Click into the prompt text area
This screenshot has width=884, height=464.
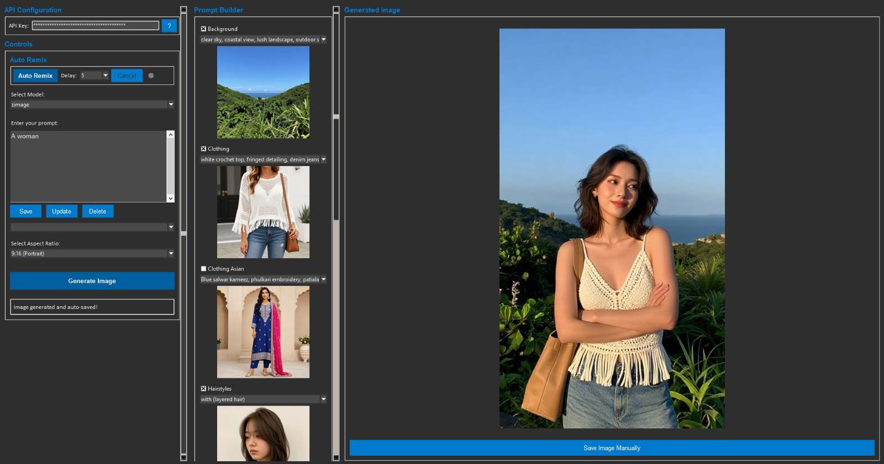pos(88,167)
